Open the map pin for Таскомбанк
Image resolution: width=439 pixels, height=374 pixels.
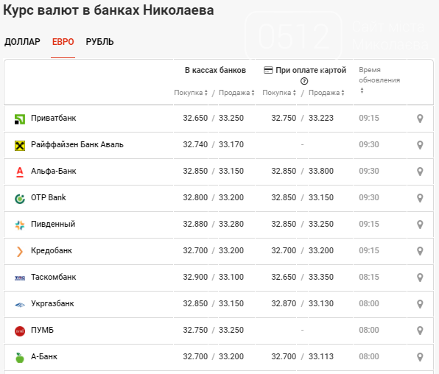pos(420,278)
